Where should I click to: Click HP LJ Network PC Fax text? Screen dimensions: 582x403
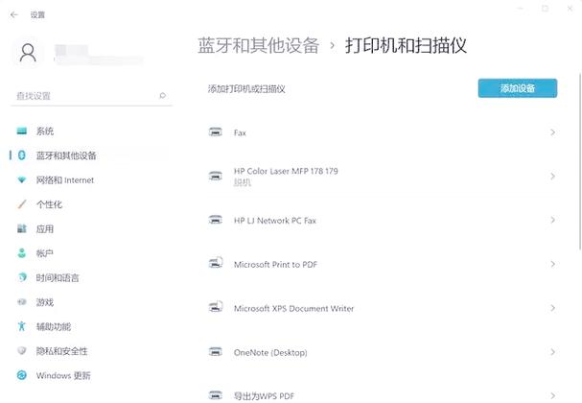tap(275, 221)
